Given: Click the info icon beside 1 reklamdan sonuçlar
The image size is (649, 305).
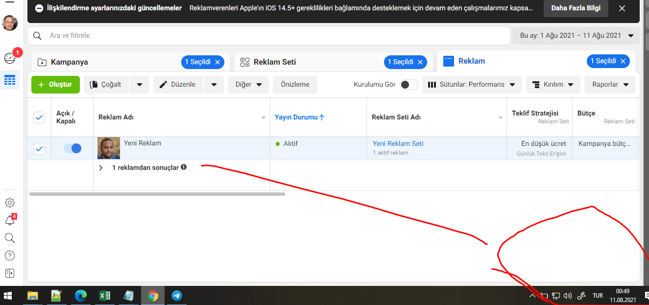Looking at the screenshot, I should [x=184, y=167].
